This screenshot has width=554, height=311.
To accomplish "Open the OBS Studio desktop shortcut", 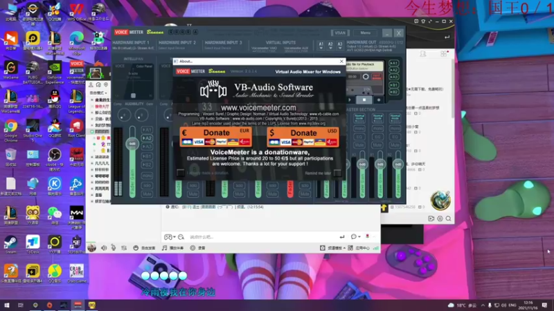I will 55,160.
